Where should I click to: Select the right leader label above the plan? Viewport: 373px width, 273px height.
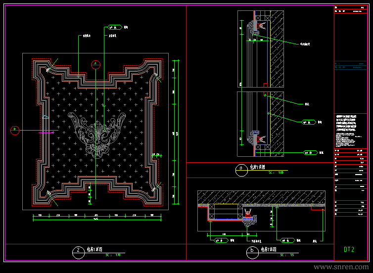(x=112, y=36)
